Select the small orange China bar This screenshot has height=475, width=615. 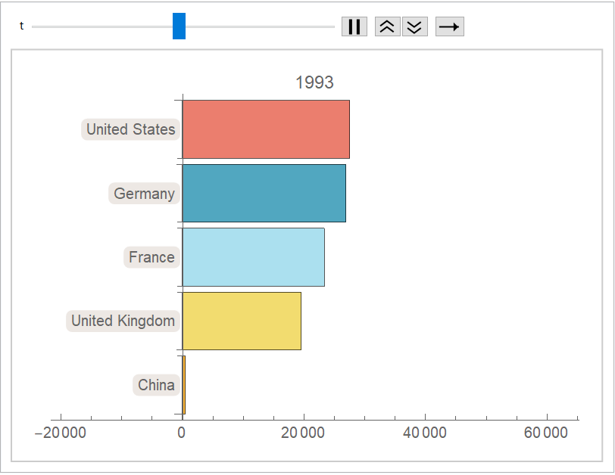pyautogui.click(x=183, y=385)
